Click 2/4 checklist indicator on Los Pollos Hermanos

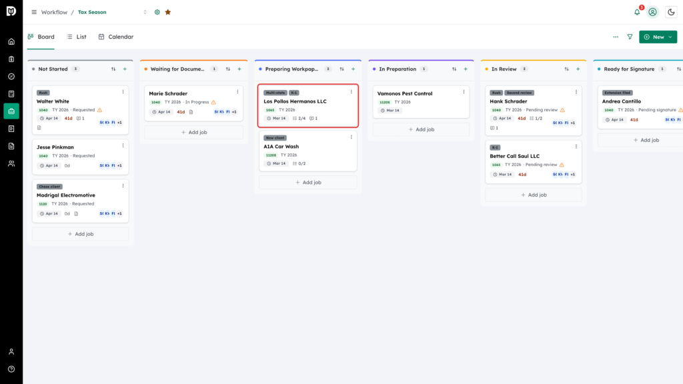pos(299,119)
